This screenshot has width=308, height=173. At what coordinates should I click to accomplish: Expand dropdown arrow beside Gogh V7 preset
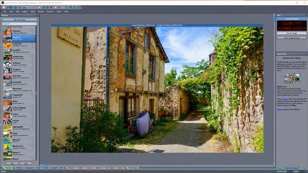[x=34, y=39]
